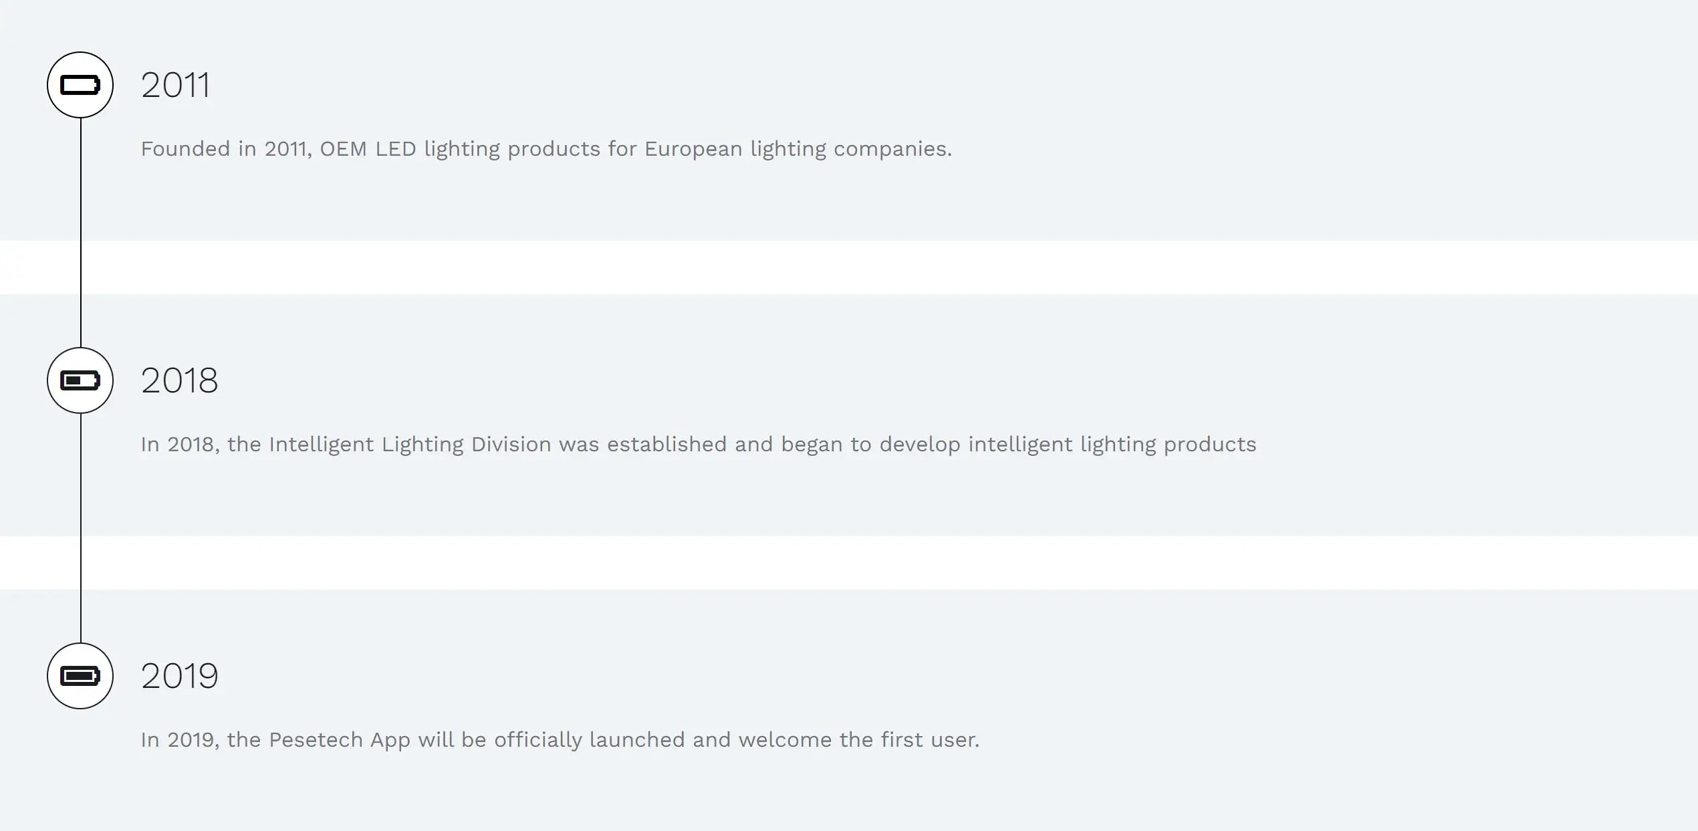Image resolution: width=1698 pixels, height=831 pixels.
Task: Click the timeline line between 2011 and 2018
Action: (x=81, y=233)
